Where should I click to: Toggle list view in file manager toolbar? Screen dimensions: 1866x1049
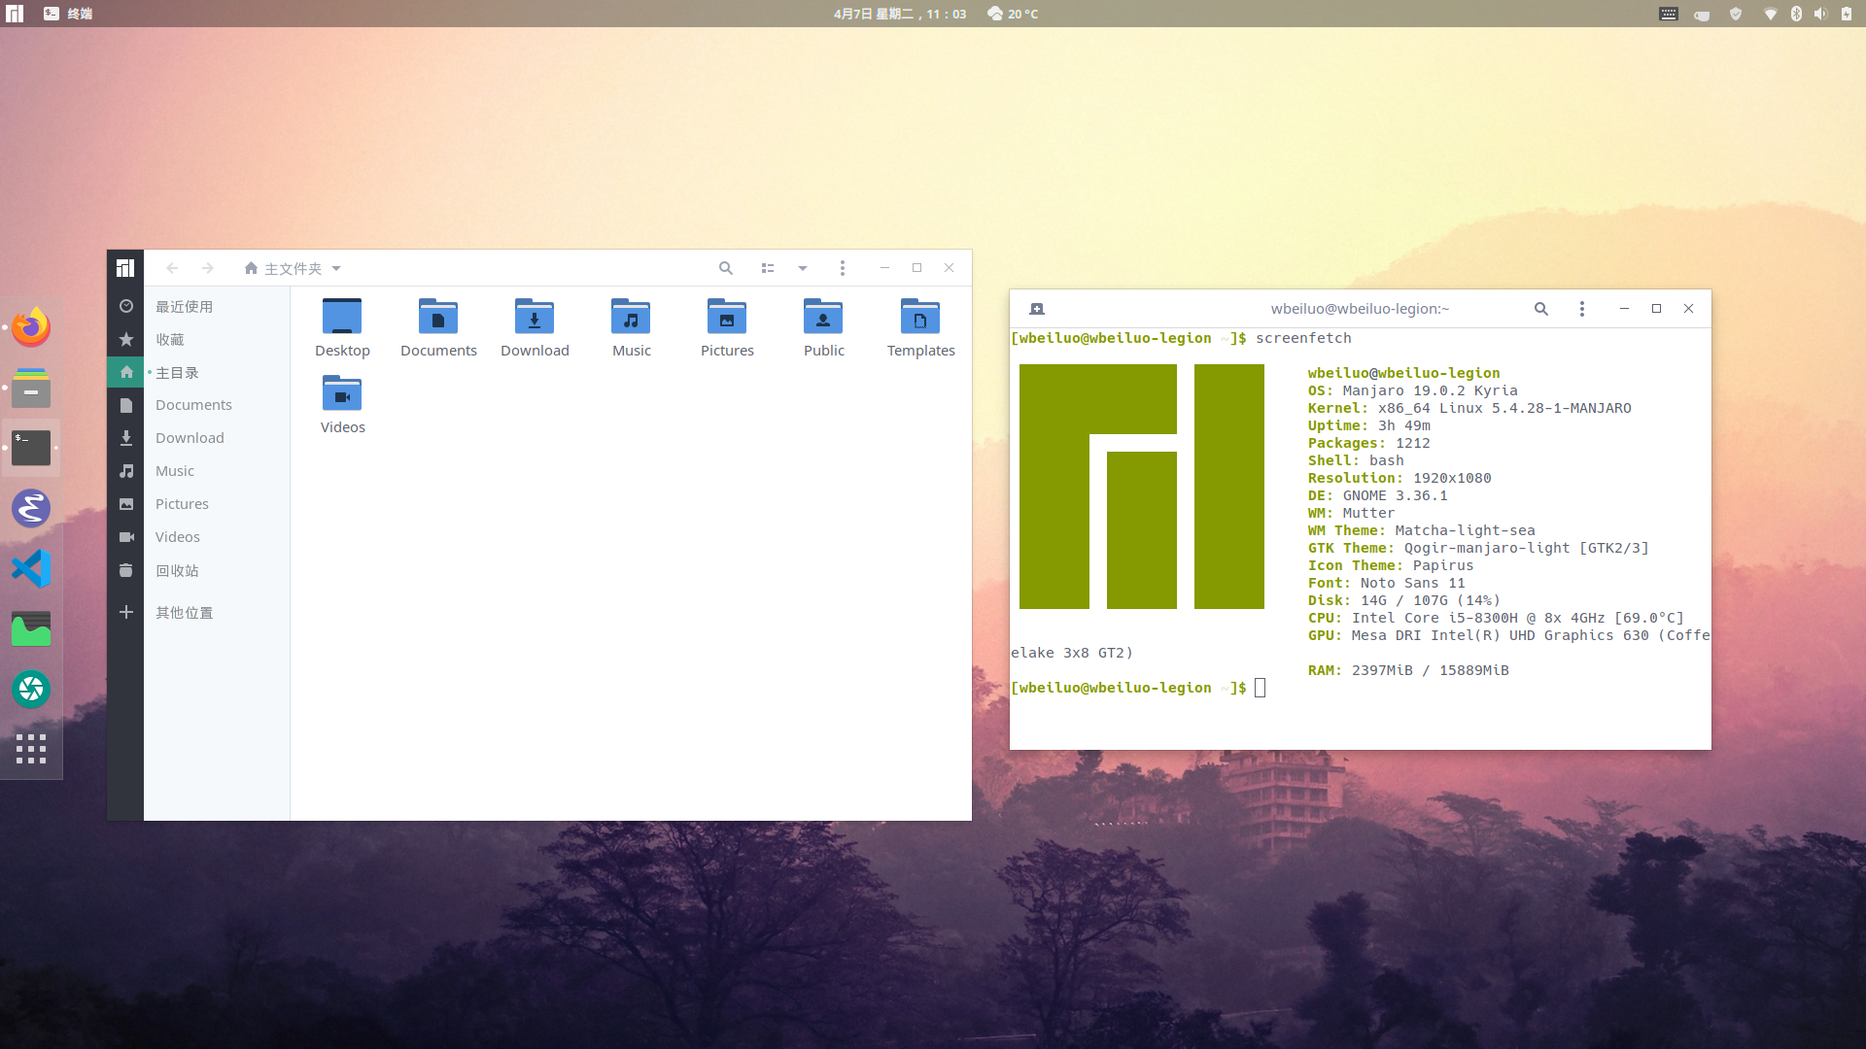768,268
